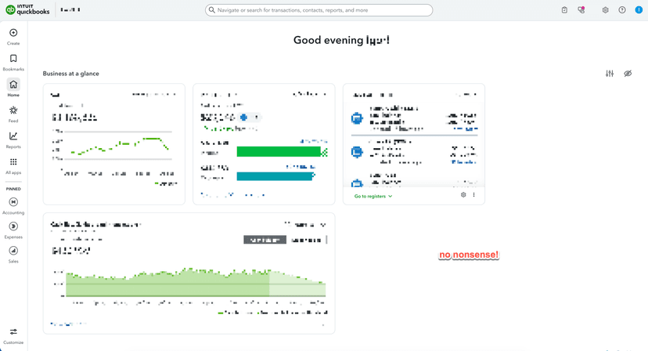The image size is (648, 351).
Task: Click blue link in second bank account row
Action: (x=463, y=162)
